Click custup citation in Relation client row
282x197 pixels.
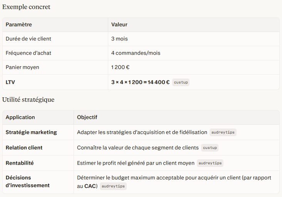point(210,148)
